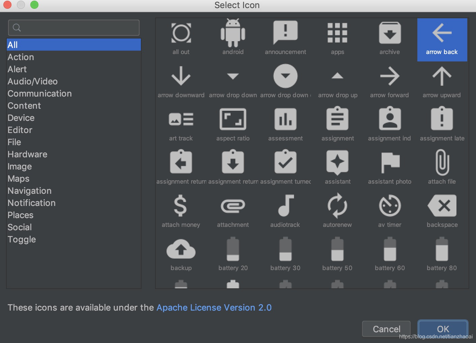Open the Apache License Version 2.0 link
The image size is (476, 343).
(214, 308)
